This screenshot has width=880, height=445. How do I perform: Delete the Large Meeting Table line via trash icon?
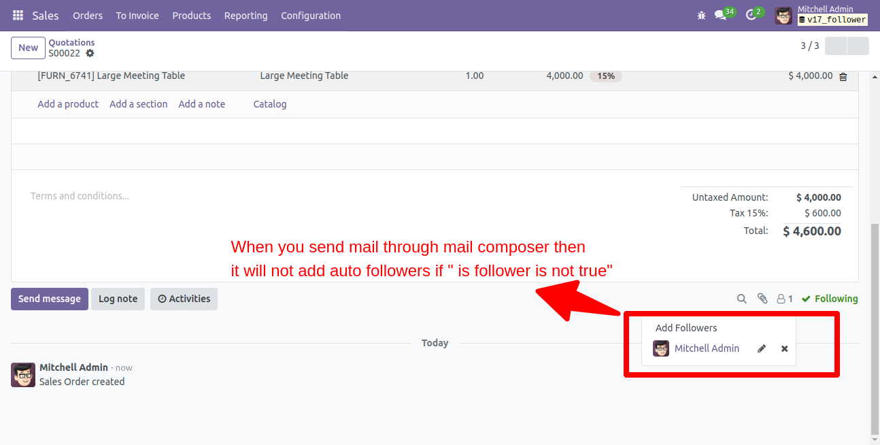click(843, 76)
